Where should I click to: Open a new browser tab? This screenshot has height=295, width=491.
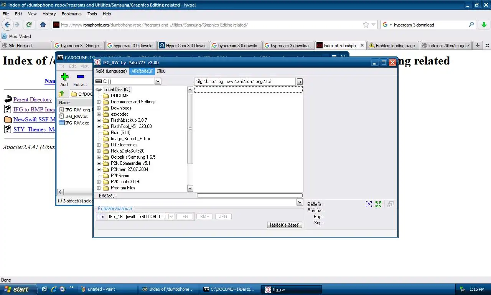(478, 45)
